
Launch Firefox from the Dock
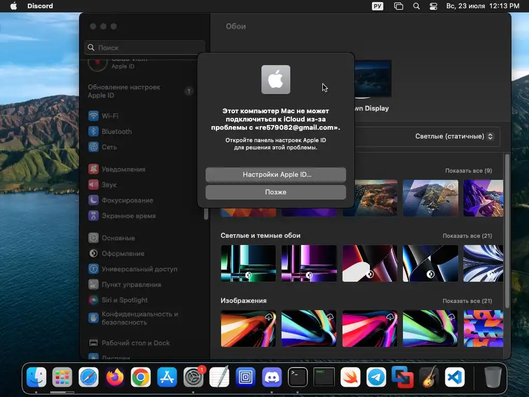[115, 377]
